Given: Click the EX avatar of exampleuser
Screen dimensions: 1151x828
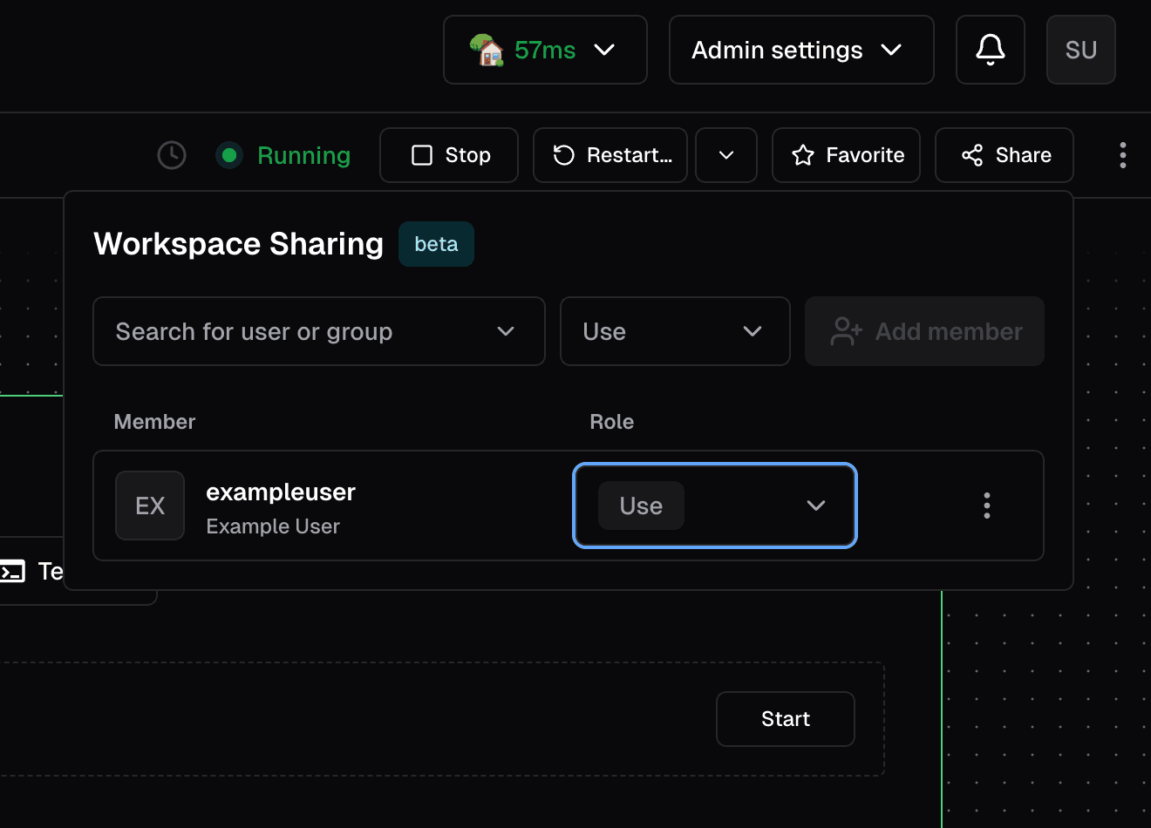Looking at the screenshot, I should pyautogui.click(x=150, y=506).
